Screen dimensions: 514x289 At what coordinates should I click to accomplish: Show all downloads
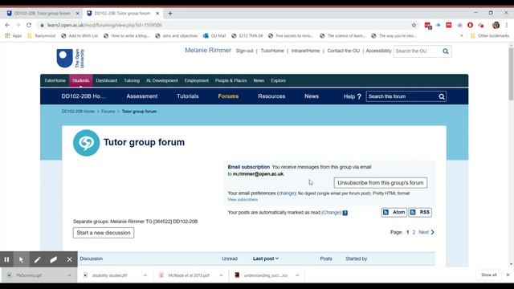tap(489, 275)
